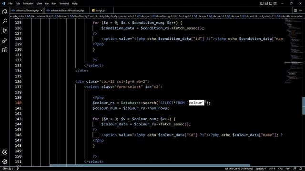Click the feedback icon in status bar
Image resolution: width=305 pixels, height=171 pixels.
tap(295, 169)
